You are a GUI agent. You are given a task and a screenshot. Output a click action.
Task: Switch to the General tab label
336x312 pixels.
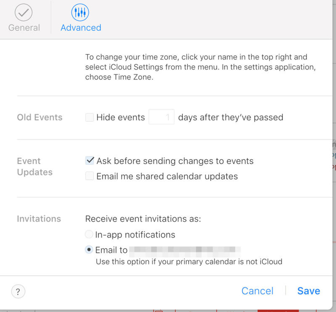click(x=24, y=28)
